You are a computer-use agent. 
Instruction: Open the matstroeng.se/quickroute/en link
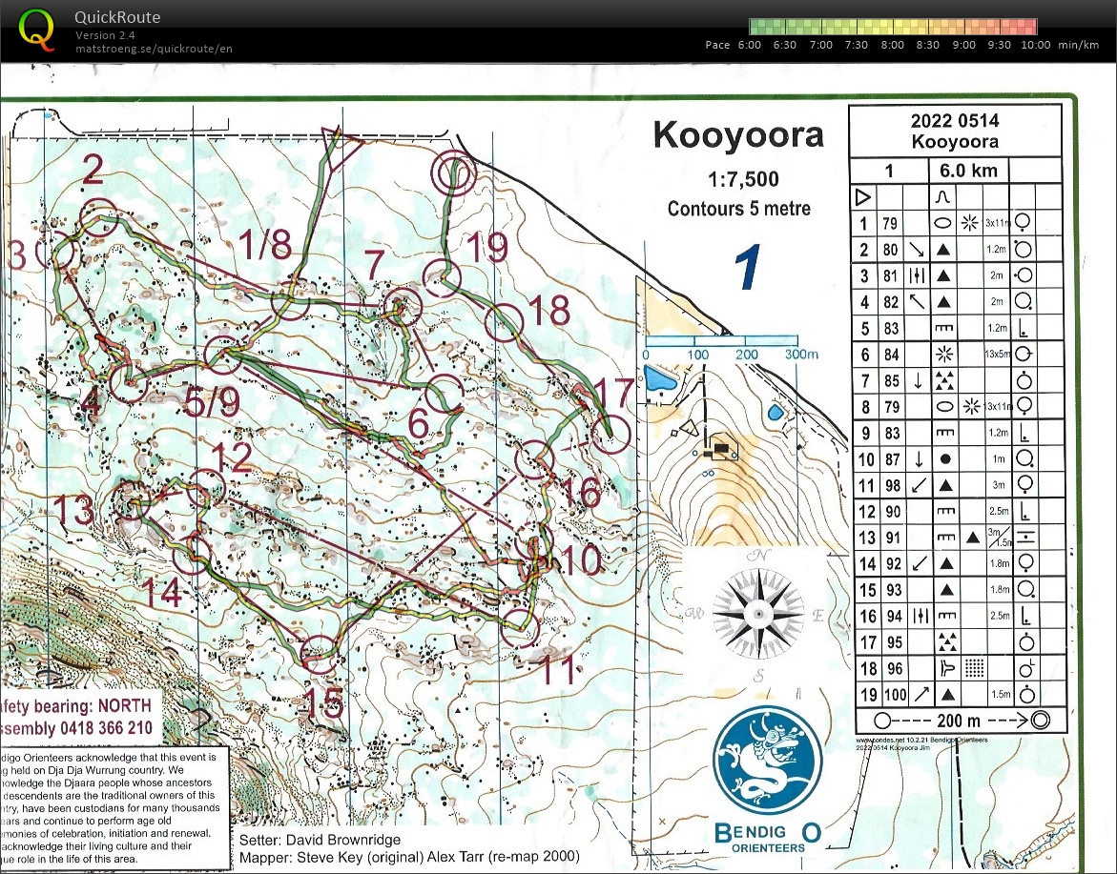pos(154,49)
